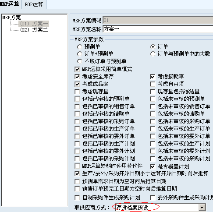Enable 包括已审核的采购计划 checkbox

[x=77, y=159]
